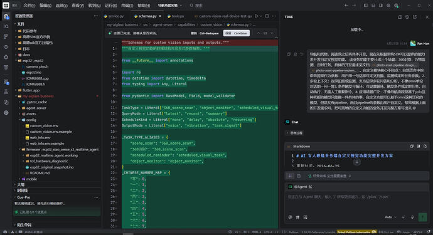Screen dimensions: 433x235
Task: Open TRAE chat in new window
Action: click(415, 17)
